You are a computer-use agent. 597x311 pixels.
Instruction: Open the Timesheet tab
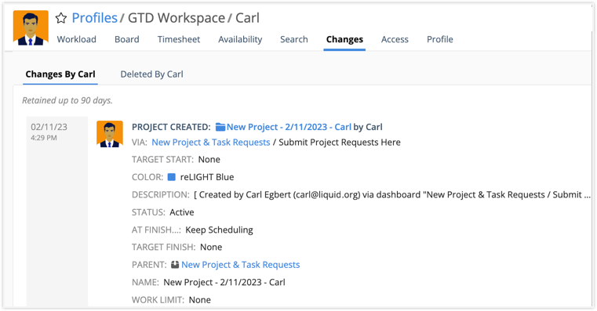pos(179,39)
